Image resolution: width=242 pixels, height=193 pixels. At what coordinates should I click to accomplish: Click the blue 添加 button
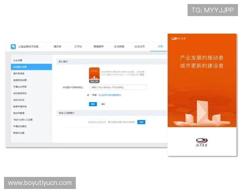[142, 122]
